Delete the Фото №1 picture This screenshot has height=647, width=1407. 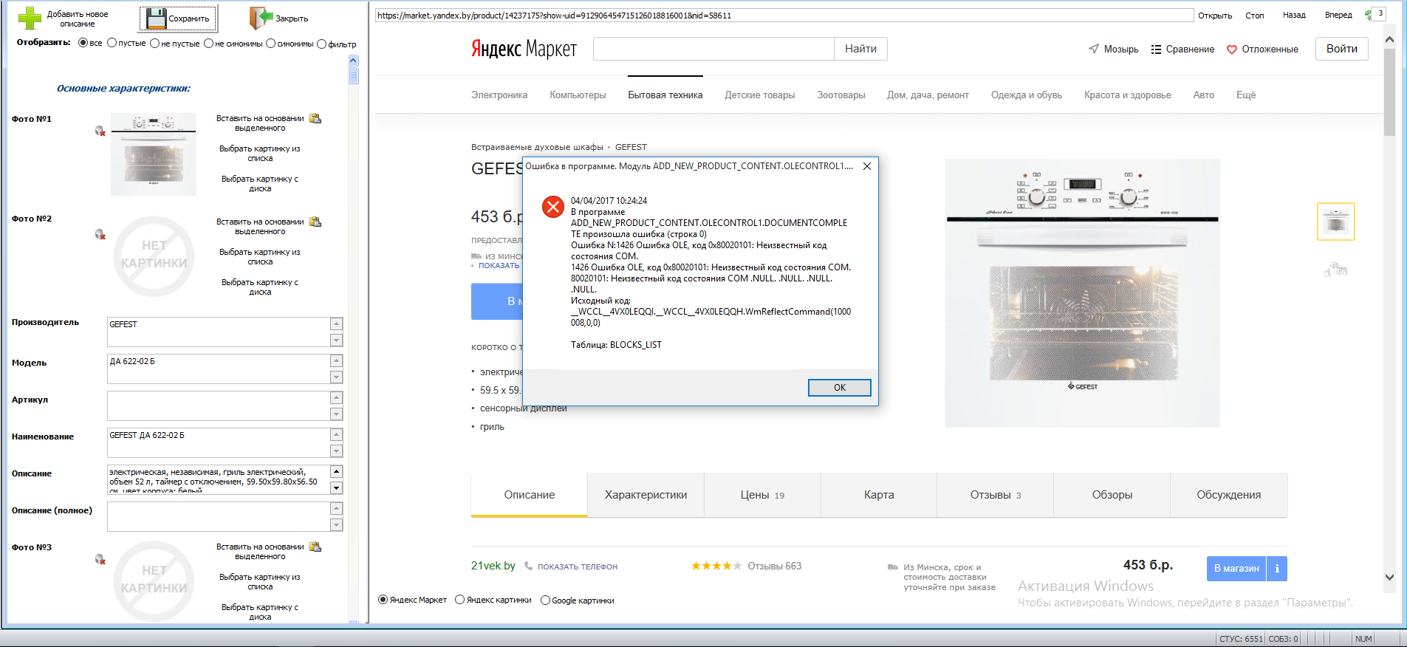coord(100,131)
